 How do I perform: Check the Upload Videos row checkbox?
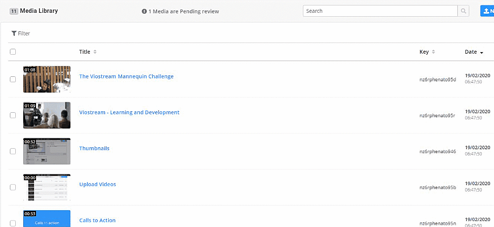[13, 187]
